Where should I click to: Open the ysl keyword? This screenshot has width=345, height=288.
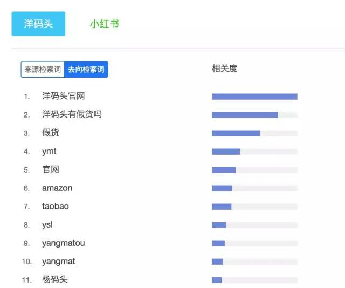(47, 225)
